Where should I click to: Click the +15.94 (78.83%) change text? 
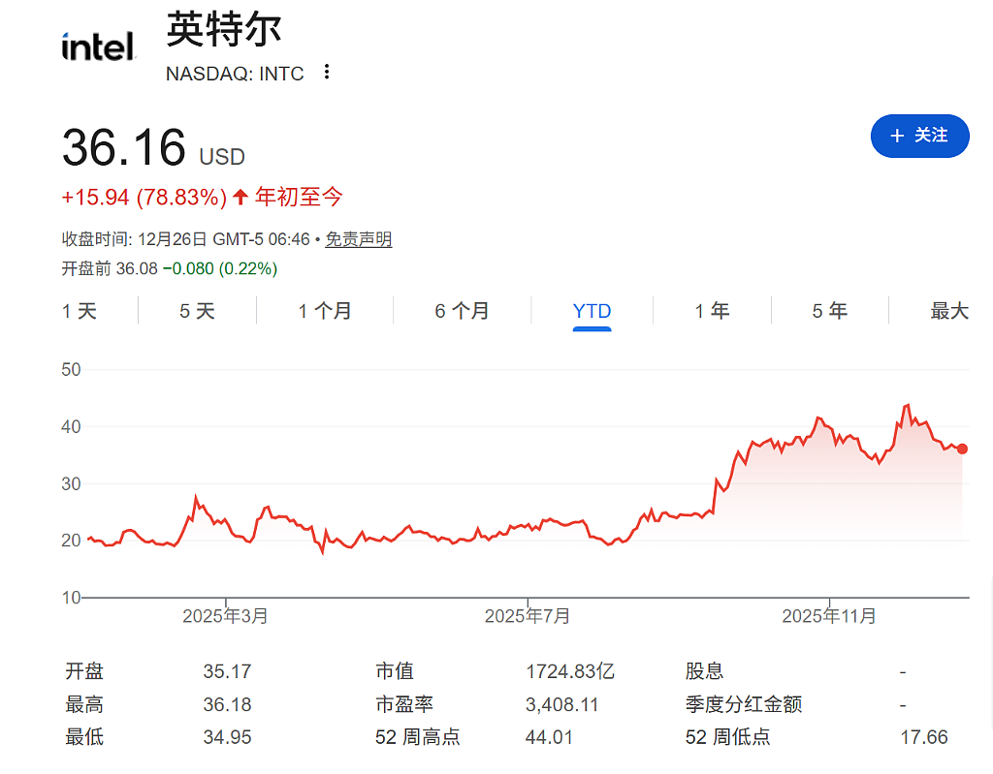coord(144,197)
